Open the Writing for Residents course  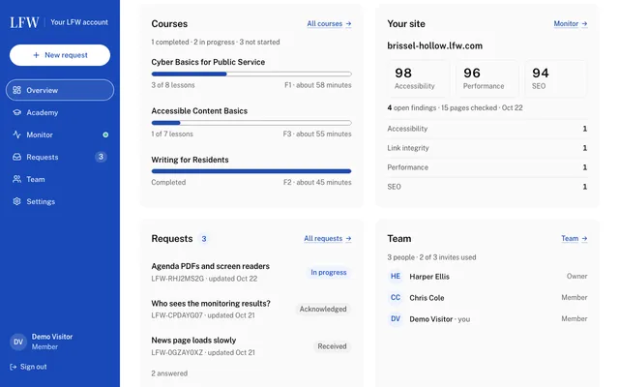click(190, 160)
